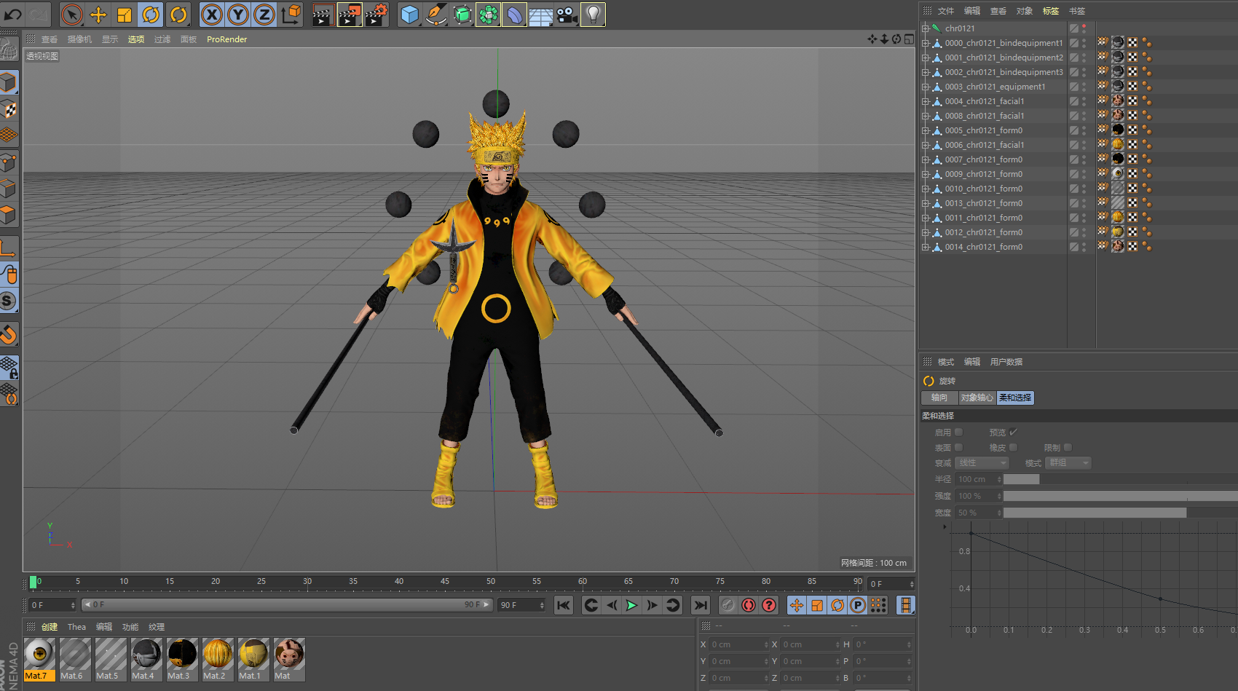Render to Picture Viewer
The height and width of the screenshot is (691, 1238).
point(350,15)
